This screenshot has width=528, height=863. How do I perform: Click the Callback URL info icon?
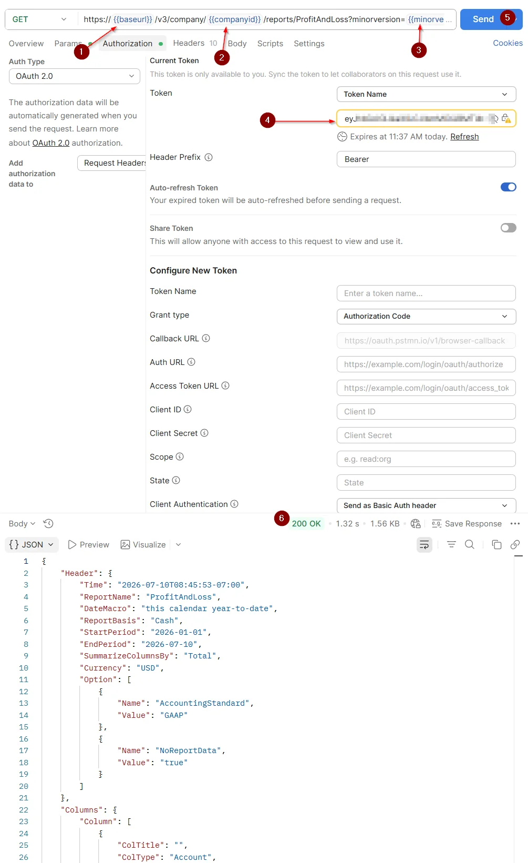[206, 338]
